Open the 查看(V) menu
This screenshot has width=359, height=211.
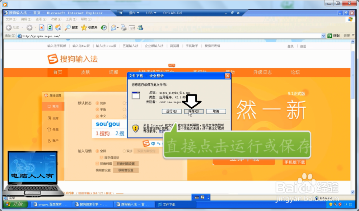pos(41,19)
